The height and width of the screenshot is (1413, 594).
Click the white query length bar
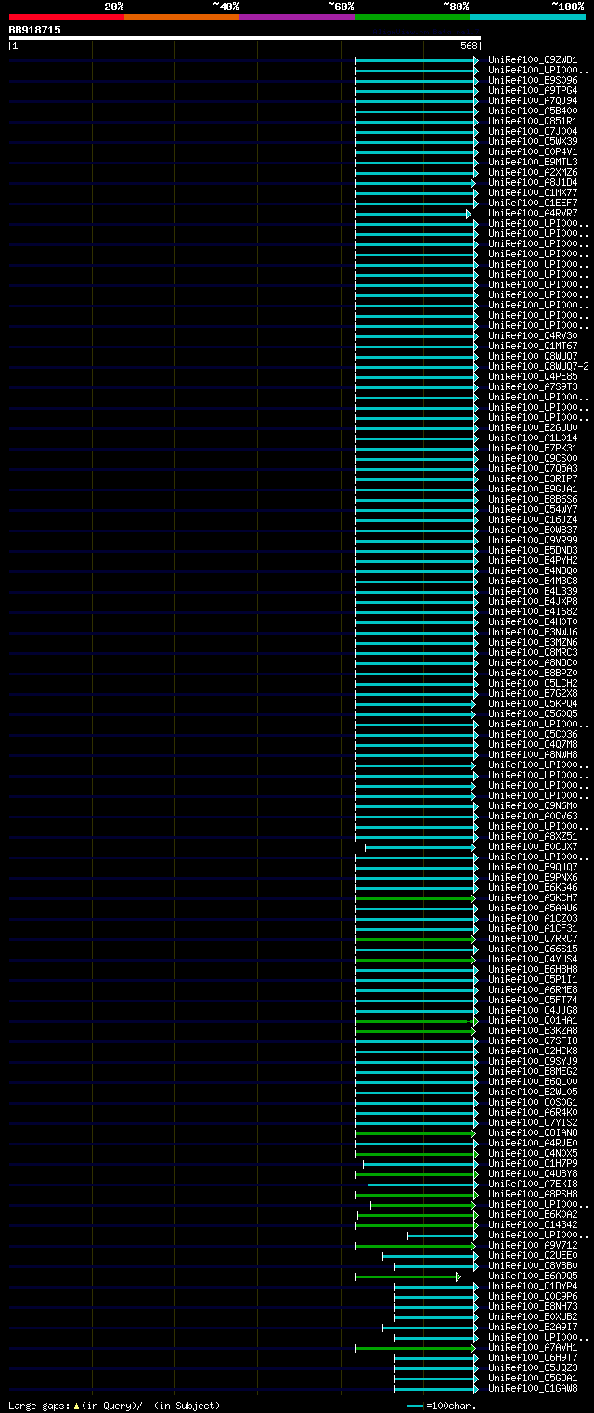(245, 38)
